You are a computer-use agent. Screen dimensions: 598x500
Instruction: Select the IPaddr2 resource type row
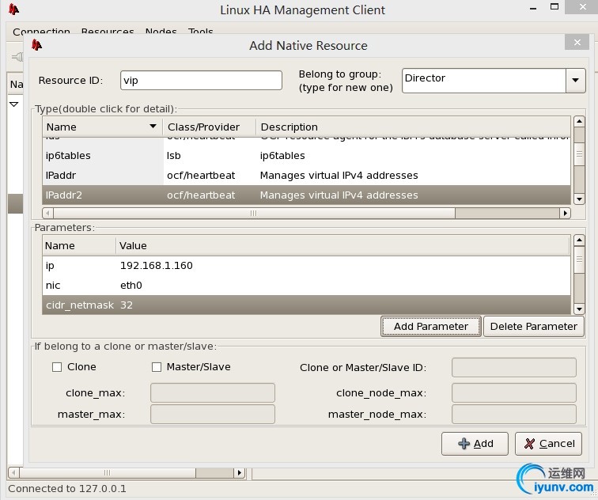click(x=307, y=195)
